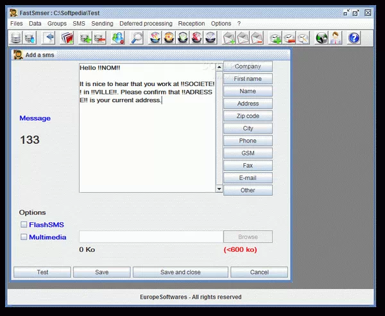Click the blue help question mark icon
This screenshot has height=316, width=385.
pyautogui.click(x=354, y=38)
